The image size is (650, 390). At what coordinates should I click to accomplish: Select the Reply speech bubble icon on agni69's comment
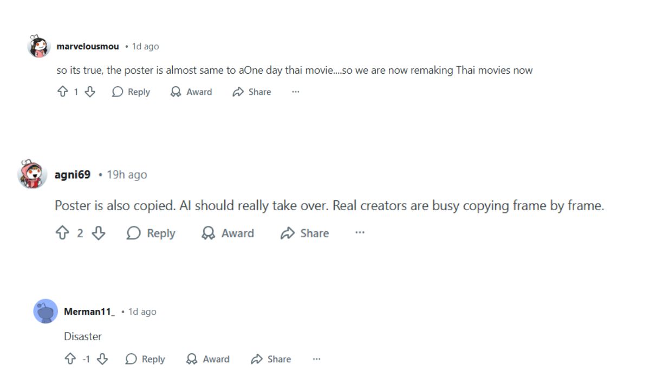pyautogui.click(x=132, y=233)
